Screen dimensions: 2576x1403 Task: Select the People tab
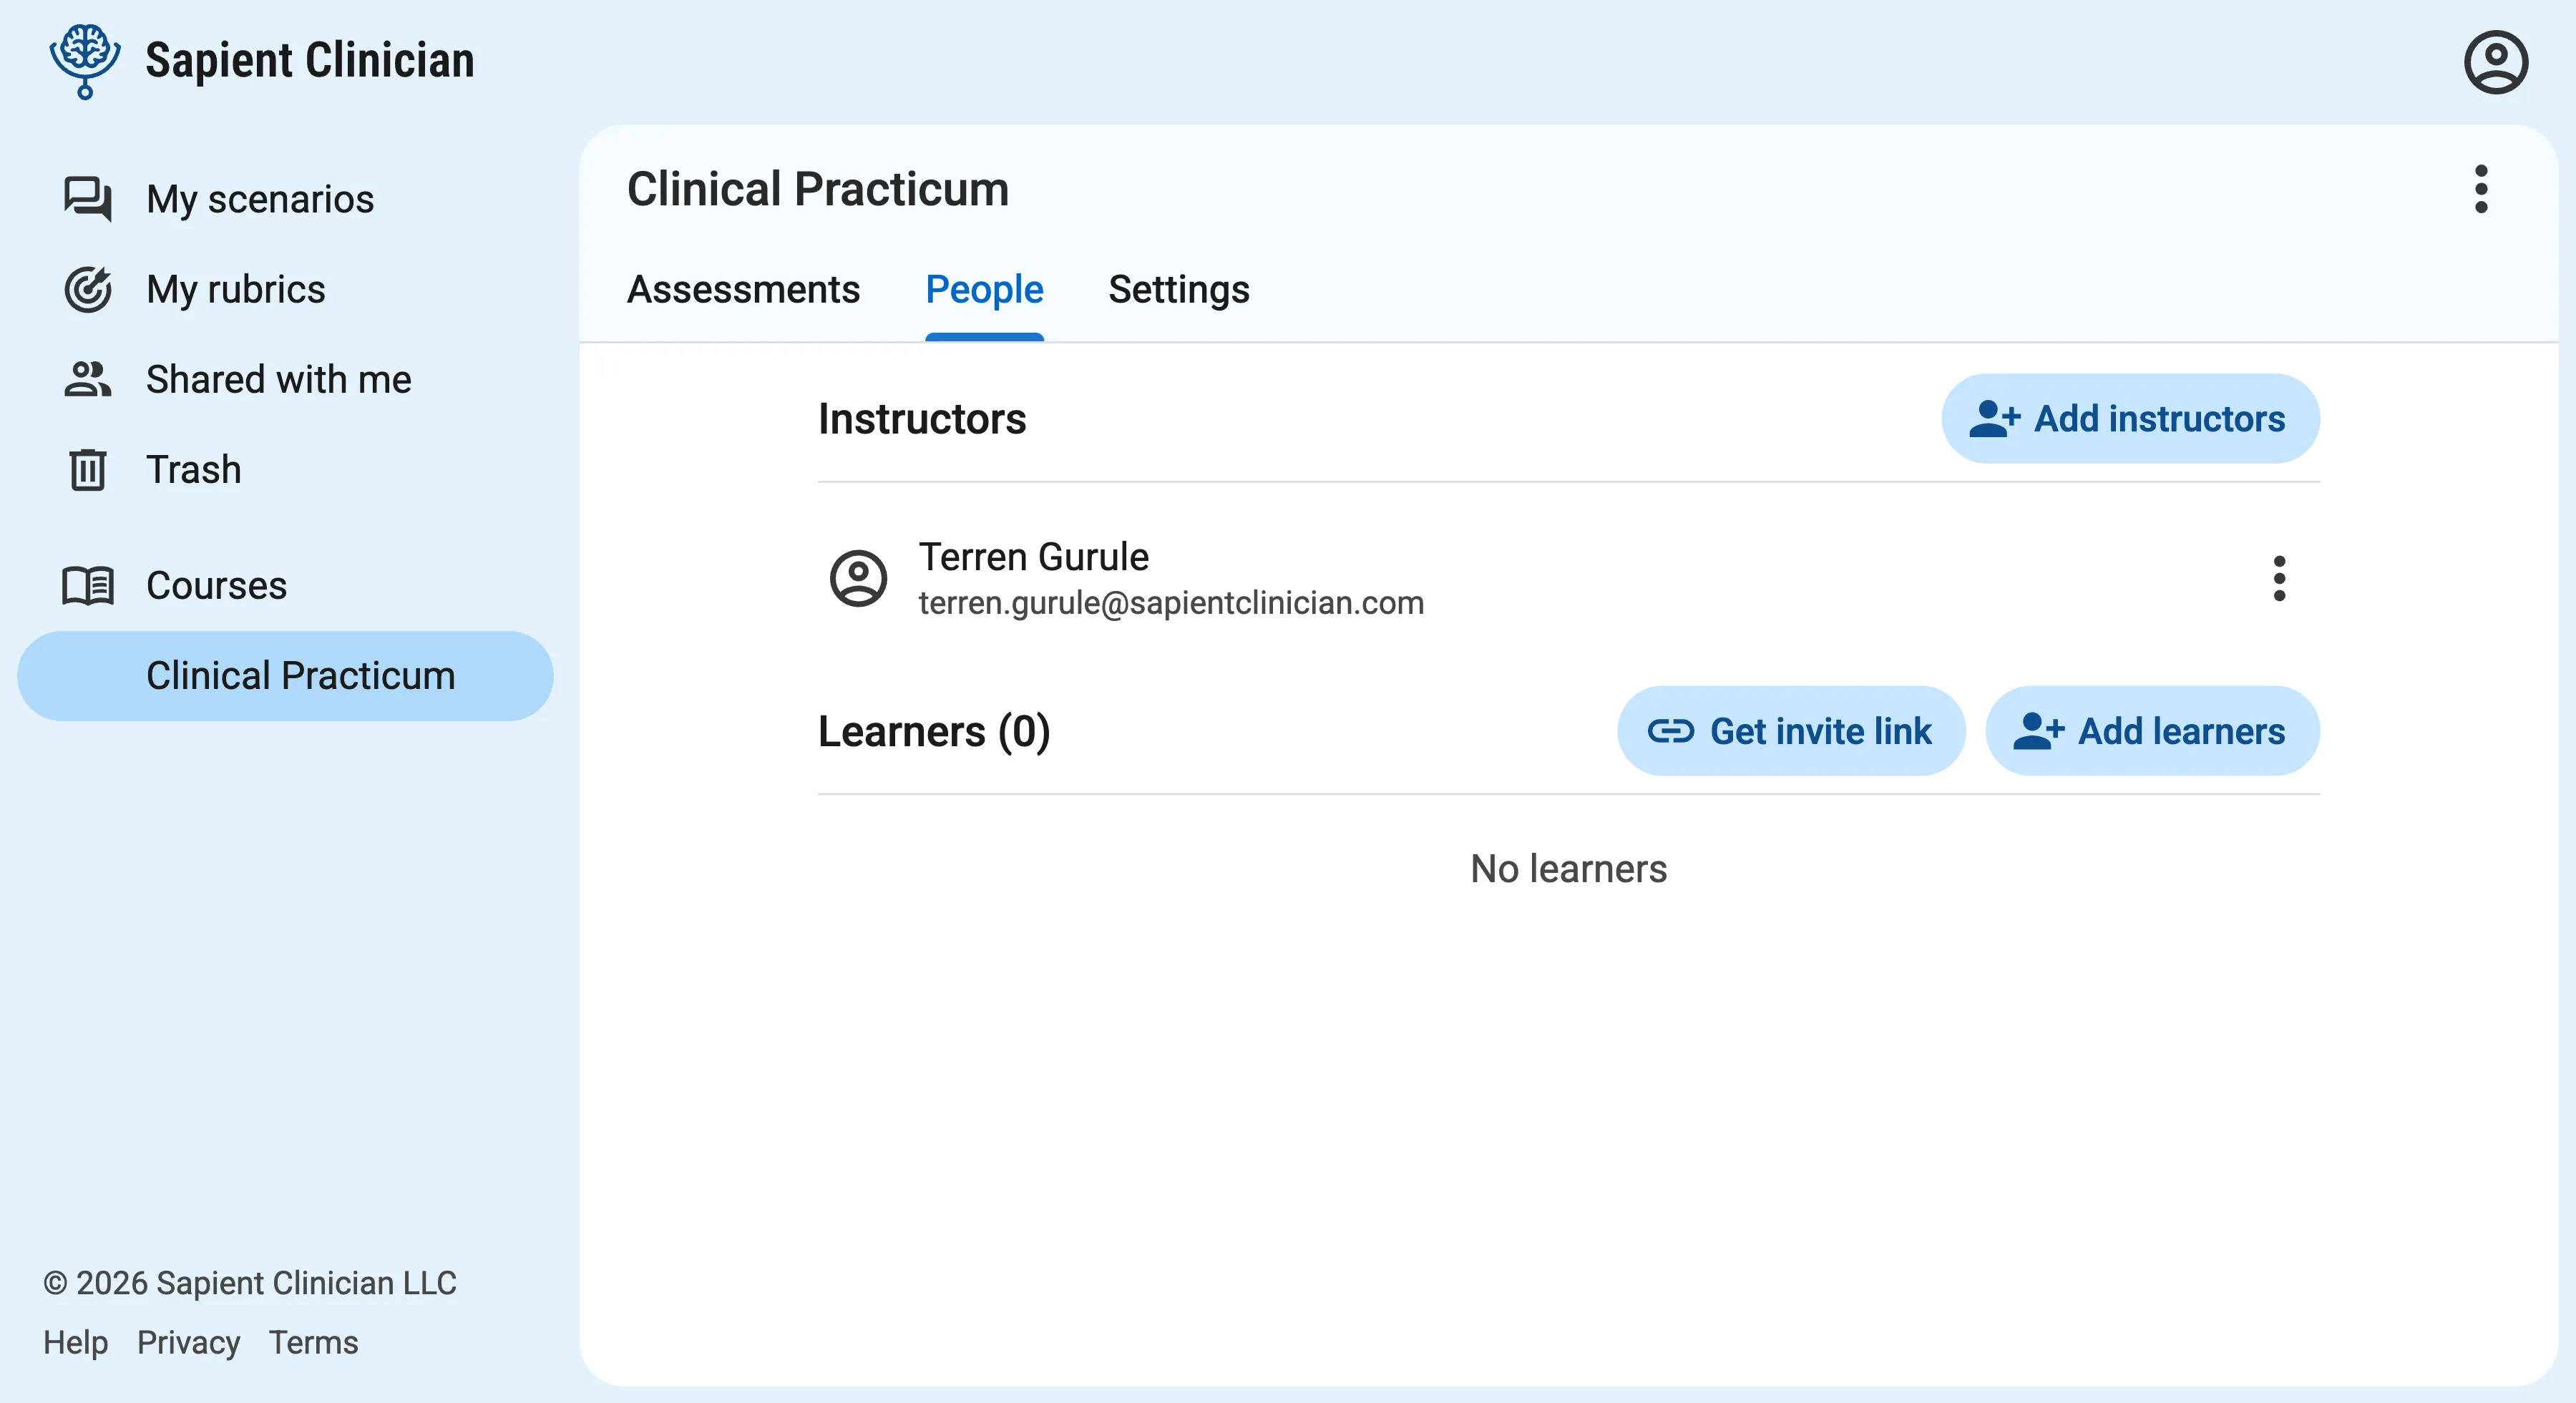pos(984,289)
